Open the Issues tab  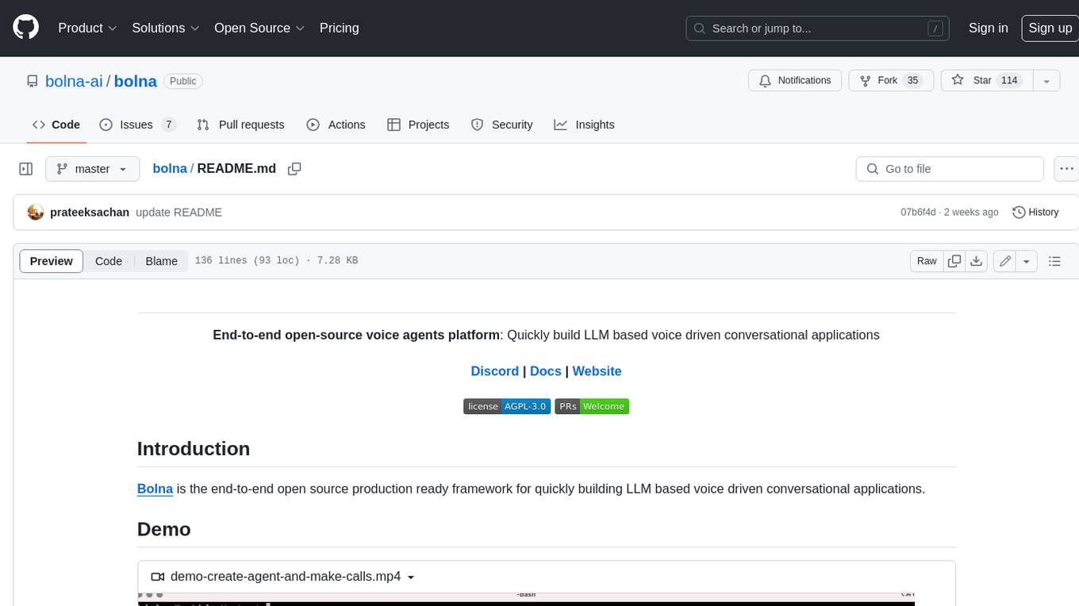pyautogui.click(x=136, y=125)
